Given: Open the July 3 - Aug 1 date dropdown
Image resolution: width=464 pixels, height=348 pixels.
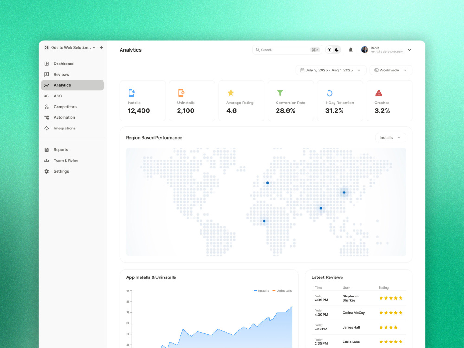Looking at the screenshot, I should tap(331, 70).
